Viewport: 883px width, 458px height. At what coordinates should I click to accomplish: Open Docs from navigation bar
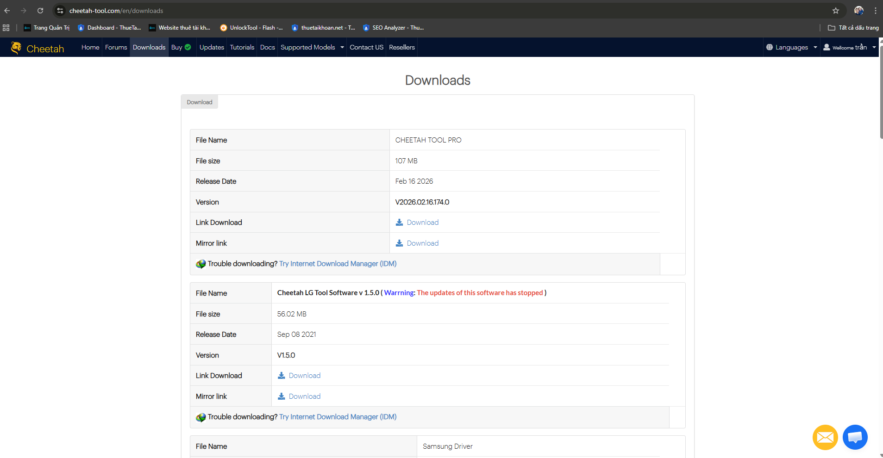click(x=268, y=47)
